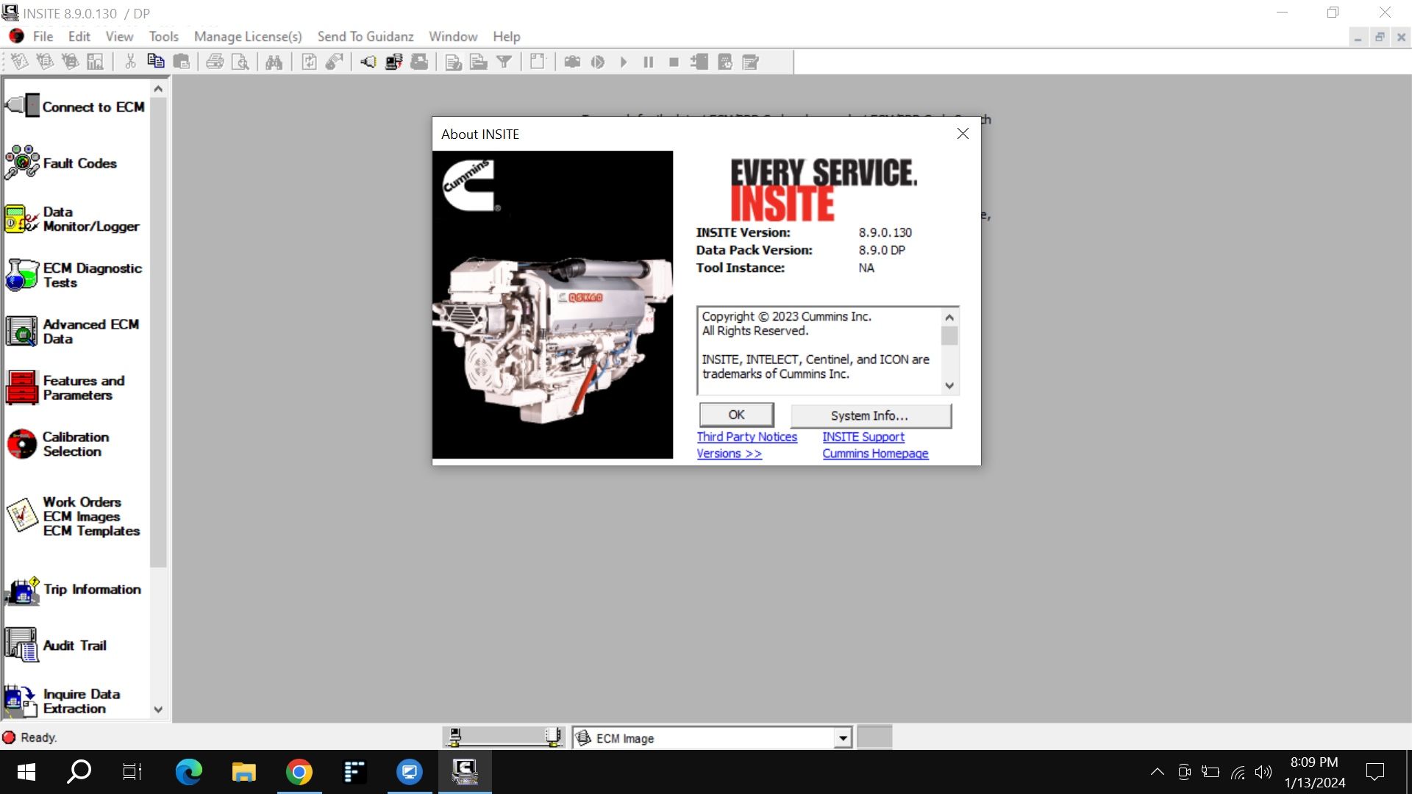Click the 8.9.0 DP data pack value

click(882, 250)
